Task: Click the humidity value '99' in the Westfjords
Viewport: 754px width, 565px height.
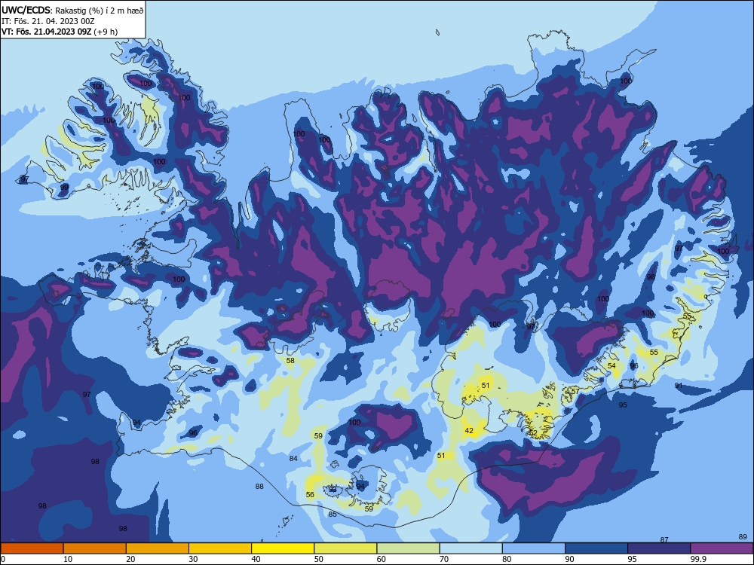Action: [x=64, y=187]
